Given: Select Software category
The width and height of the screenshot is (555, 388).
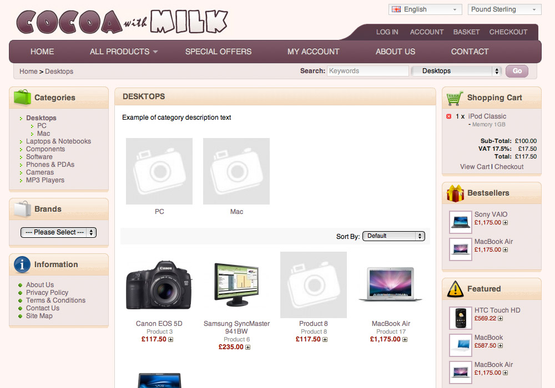Looking at the screenshot, I should (39, 157).
